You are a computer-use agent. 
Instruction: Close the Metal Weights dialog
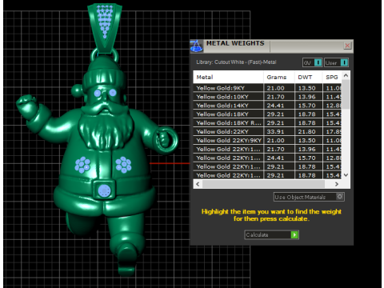pos(347,46)
